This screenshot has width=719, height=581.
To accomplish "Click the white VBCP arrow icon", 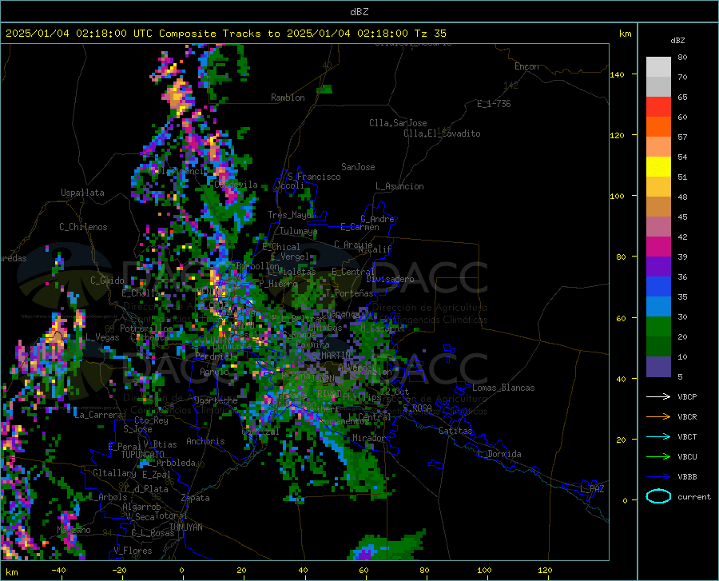I will coord(658,396).
